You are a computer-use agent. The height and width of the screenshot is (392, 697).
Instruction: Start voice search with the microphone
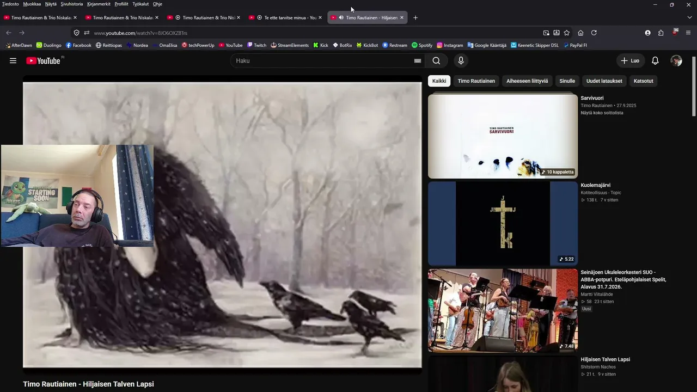(x=461, y=61)
